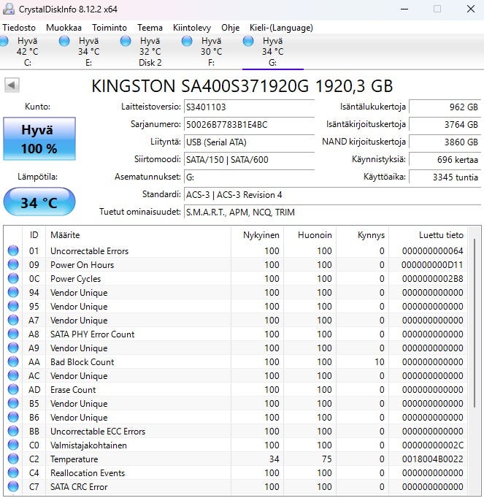
Task: Click the Temperature worst value 75
Action: tap(327, 459)
